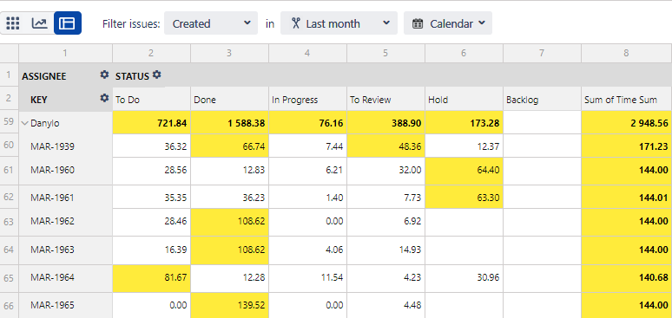Click the MAR-1964 issue key
Image resolution: width=672 pixels, height=318 pixels.
tap(52, 277)
